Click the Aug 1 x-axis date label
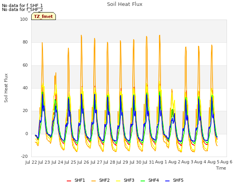Viewport: 250px width, 188px height. click(161, 162)
